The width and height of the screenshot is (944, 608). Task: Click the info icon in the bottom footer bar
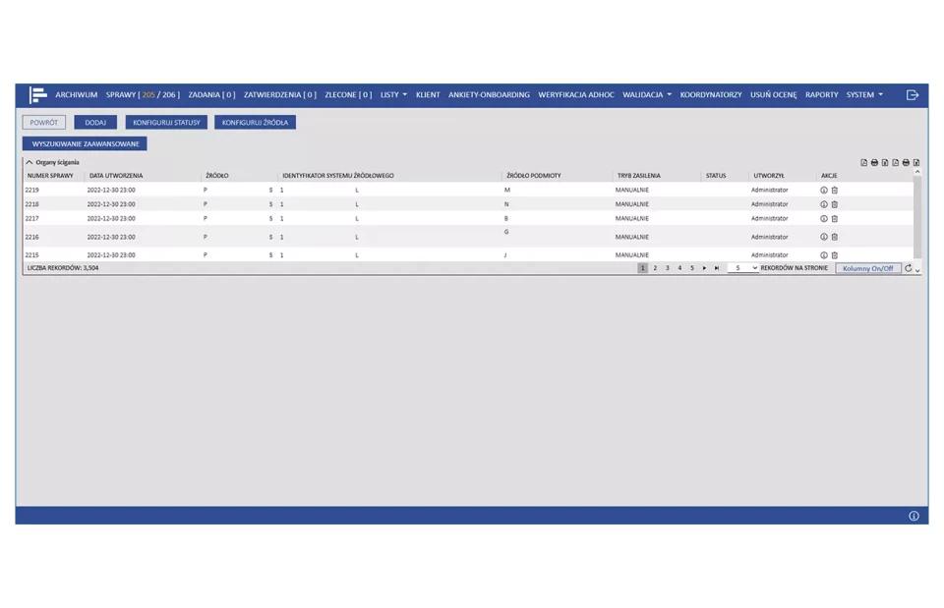[x=914, y=516]
